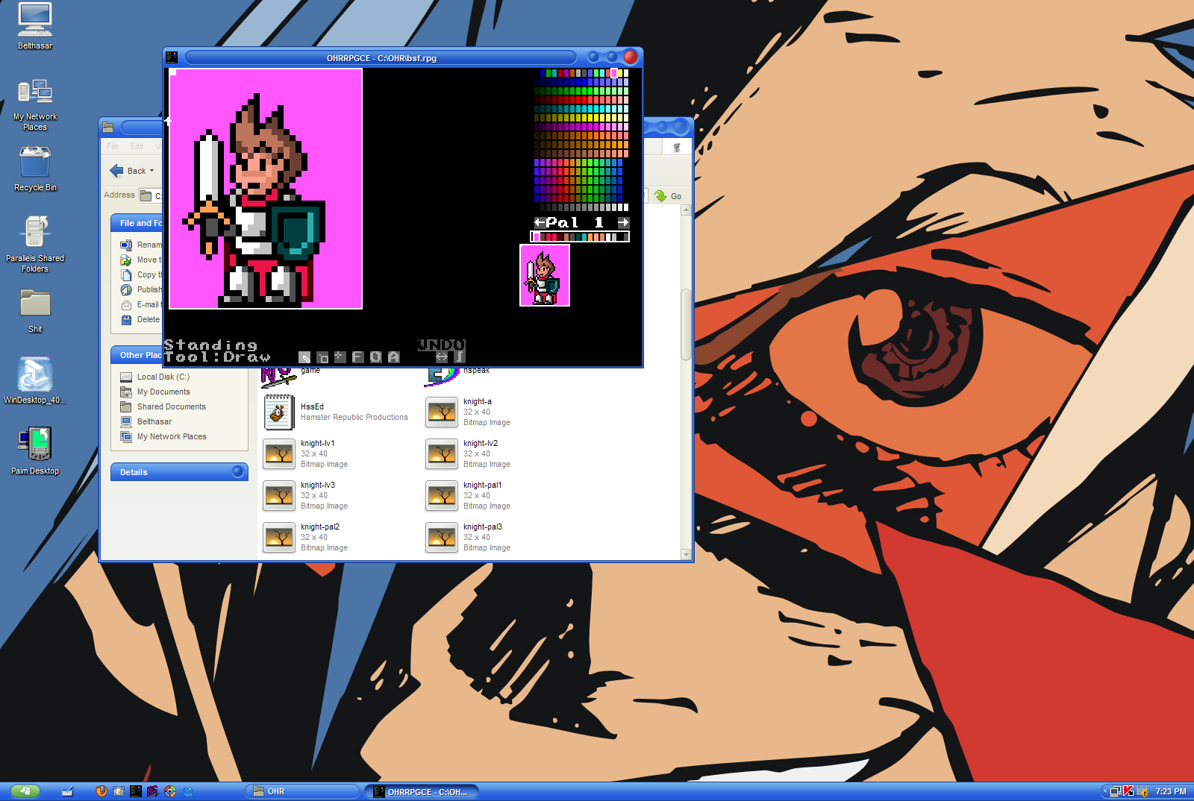Viewport: 1194px width, 801px height.
Task: Launch Firefox from the quick launch bar
Action: pyautogui.click(x=101, y=791)
